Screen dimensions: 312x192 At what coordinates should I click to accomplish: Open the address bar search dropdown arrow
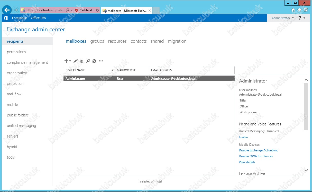[71, 10]
